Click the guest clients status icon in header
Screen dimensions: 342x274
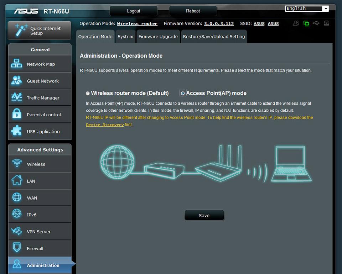tap(296, 23)
